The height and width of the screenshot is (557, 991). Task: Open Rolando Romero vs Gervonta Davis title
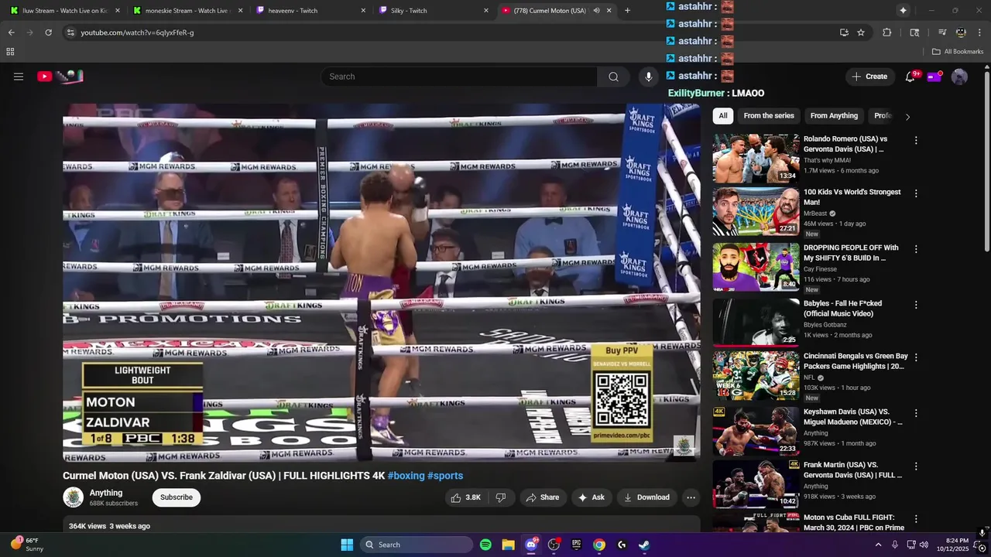click(x=845, y=144)
